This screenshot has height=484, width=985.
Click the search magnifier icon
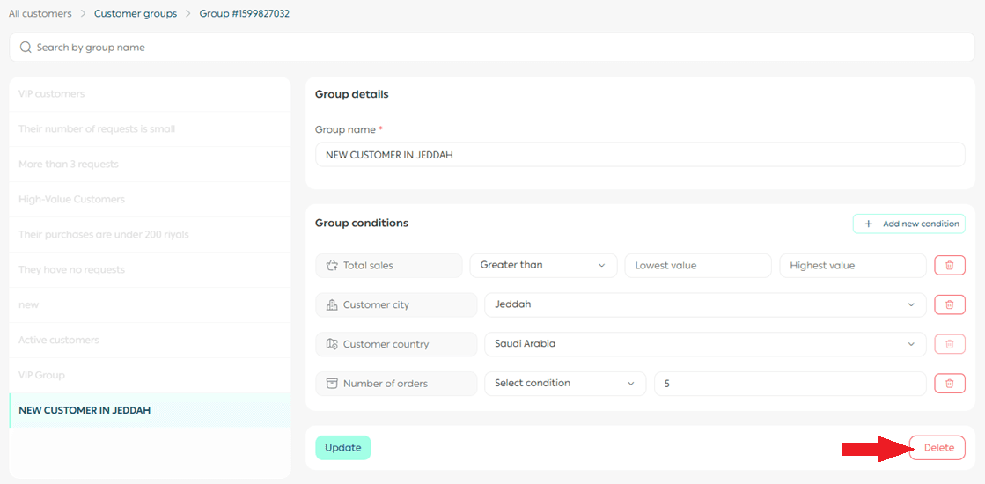[x=26, y=48]
